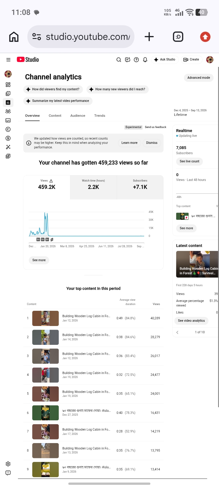Click the Jan 17, 2026 video title
This screenshot has width=219, height=489.
86,430
